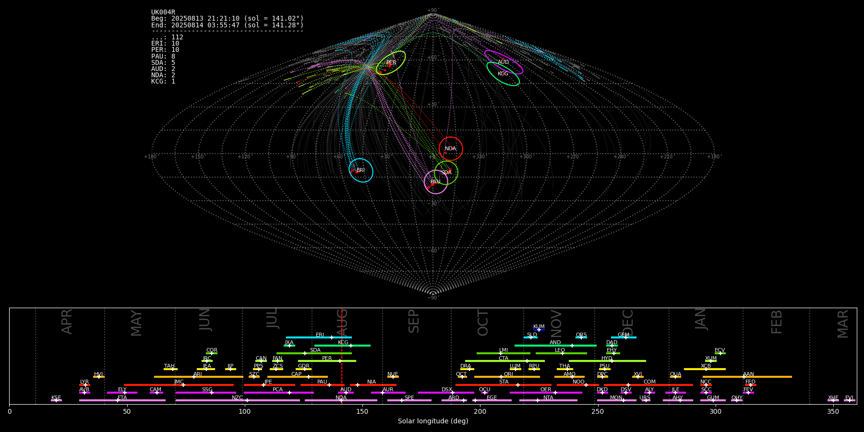
Task: Click the FEB month label in timeline
Action: pyautogui.click(x=776, y=322)
